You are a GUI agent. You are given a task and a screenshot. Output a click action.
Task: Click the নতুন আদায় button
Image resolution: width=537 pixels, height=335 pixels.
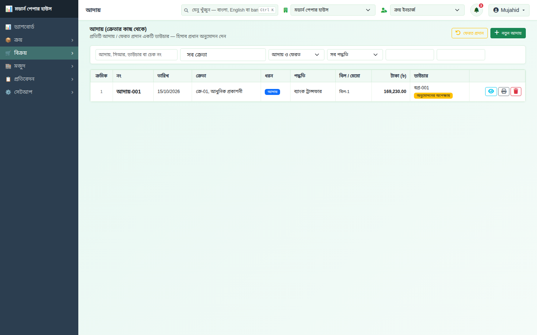[508, 33]
